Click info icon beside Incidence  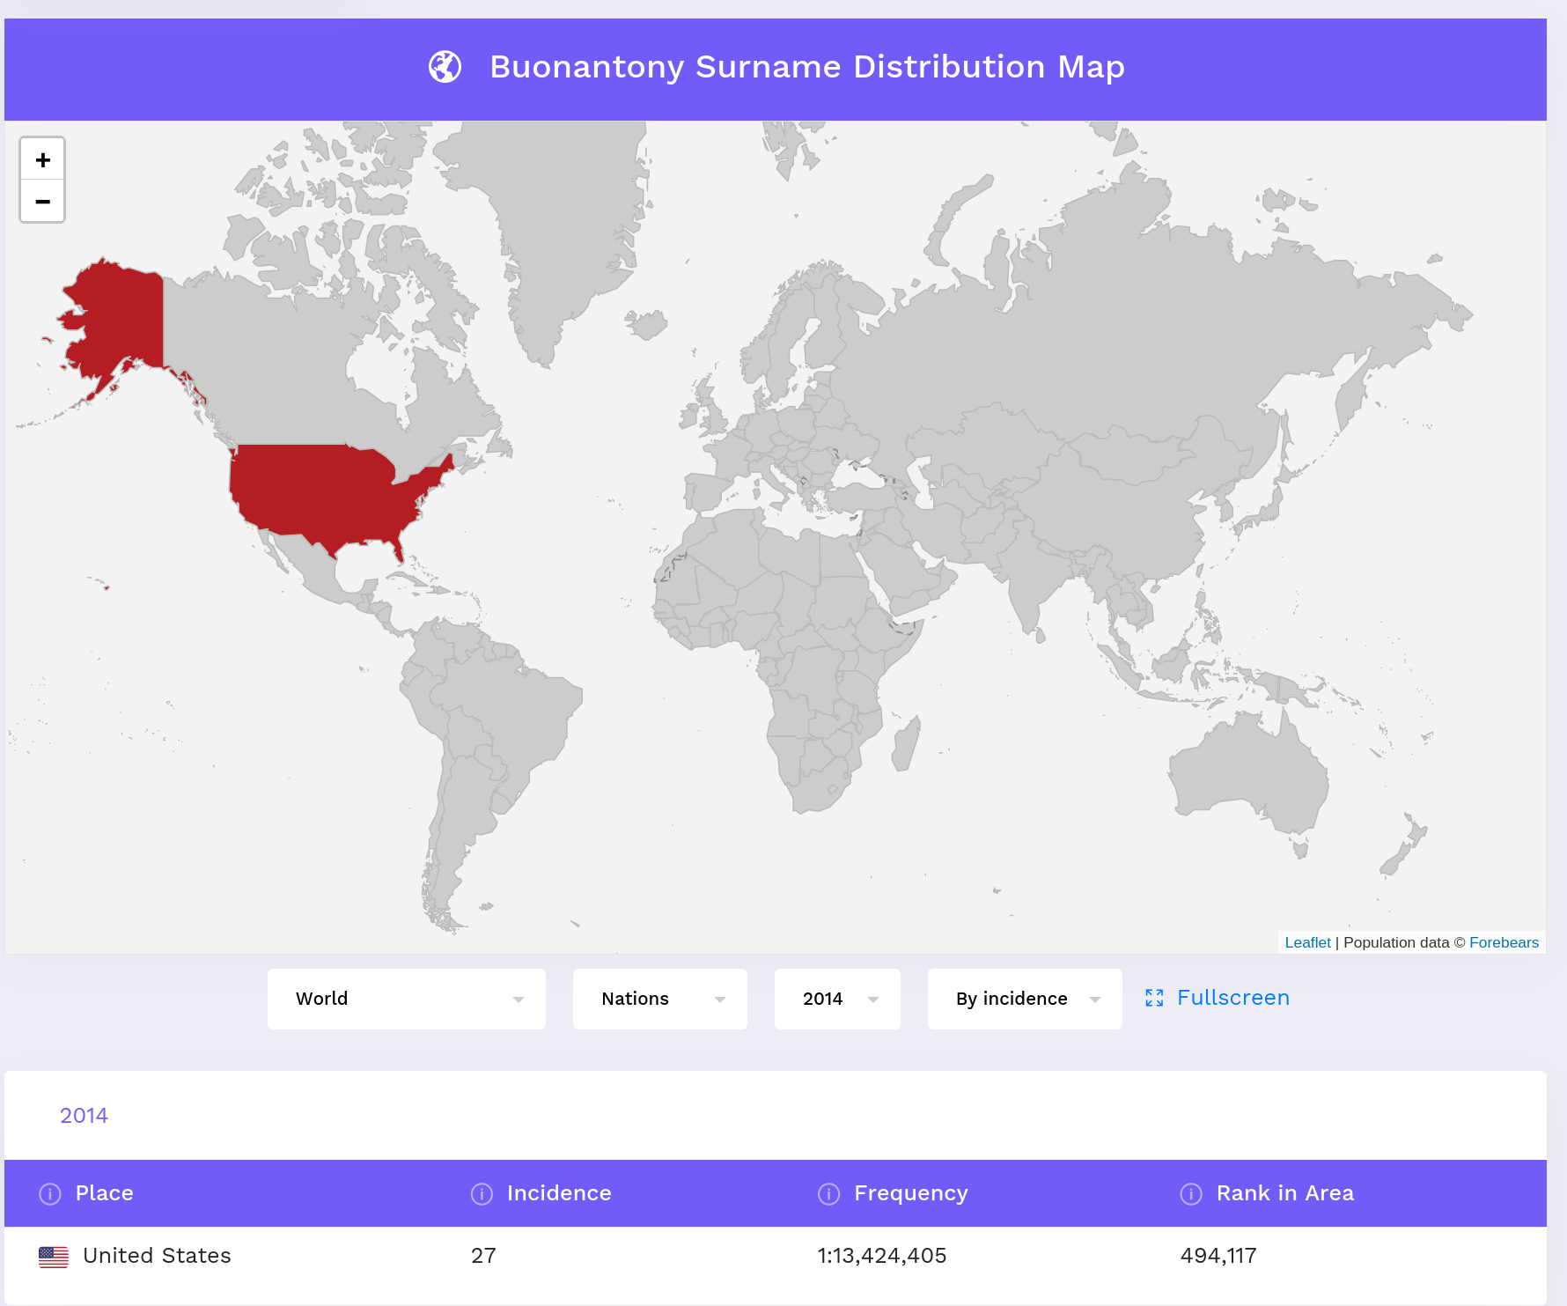482,1193
